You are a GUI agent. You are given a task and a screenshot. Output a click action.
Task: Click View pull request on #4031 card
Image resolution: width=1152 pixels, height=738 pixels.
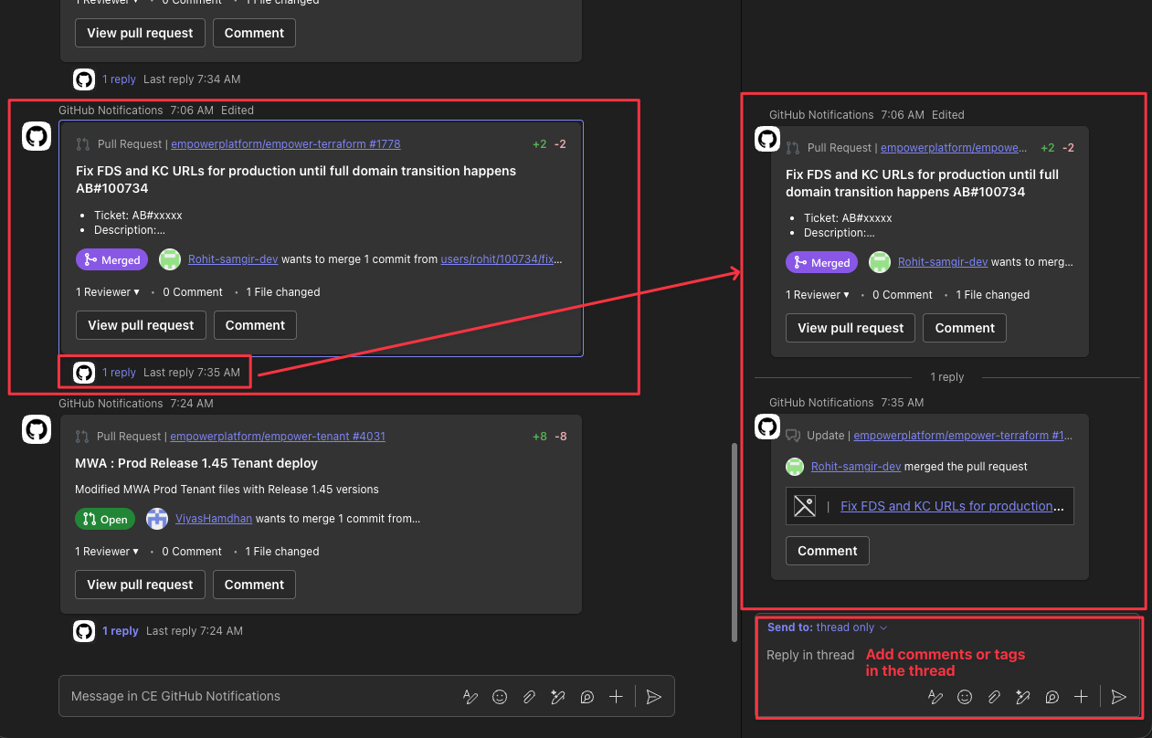[x=140, y=585]
